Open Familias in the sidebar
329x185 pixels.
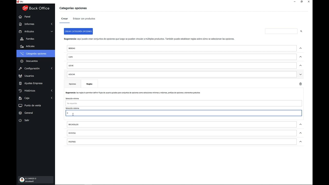point(30,39)
